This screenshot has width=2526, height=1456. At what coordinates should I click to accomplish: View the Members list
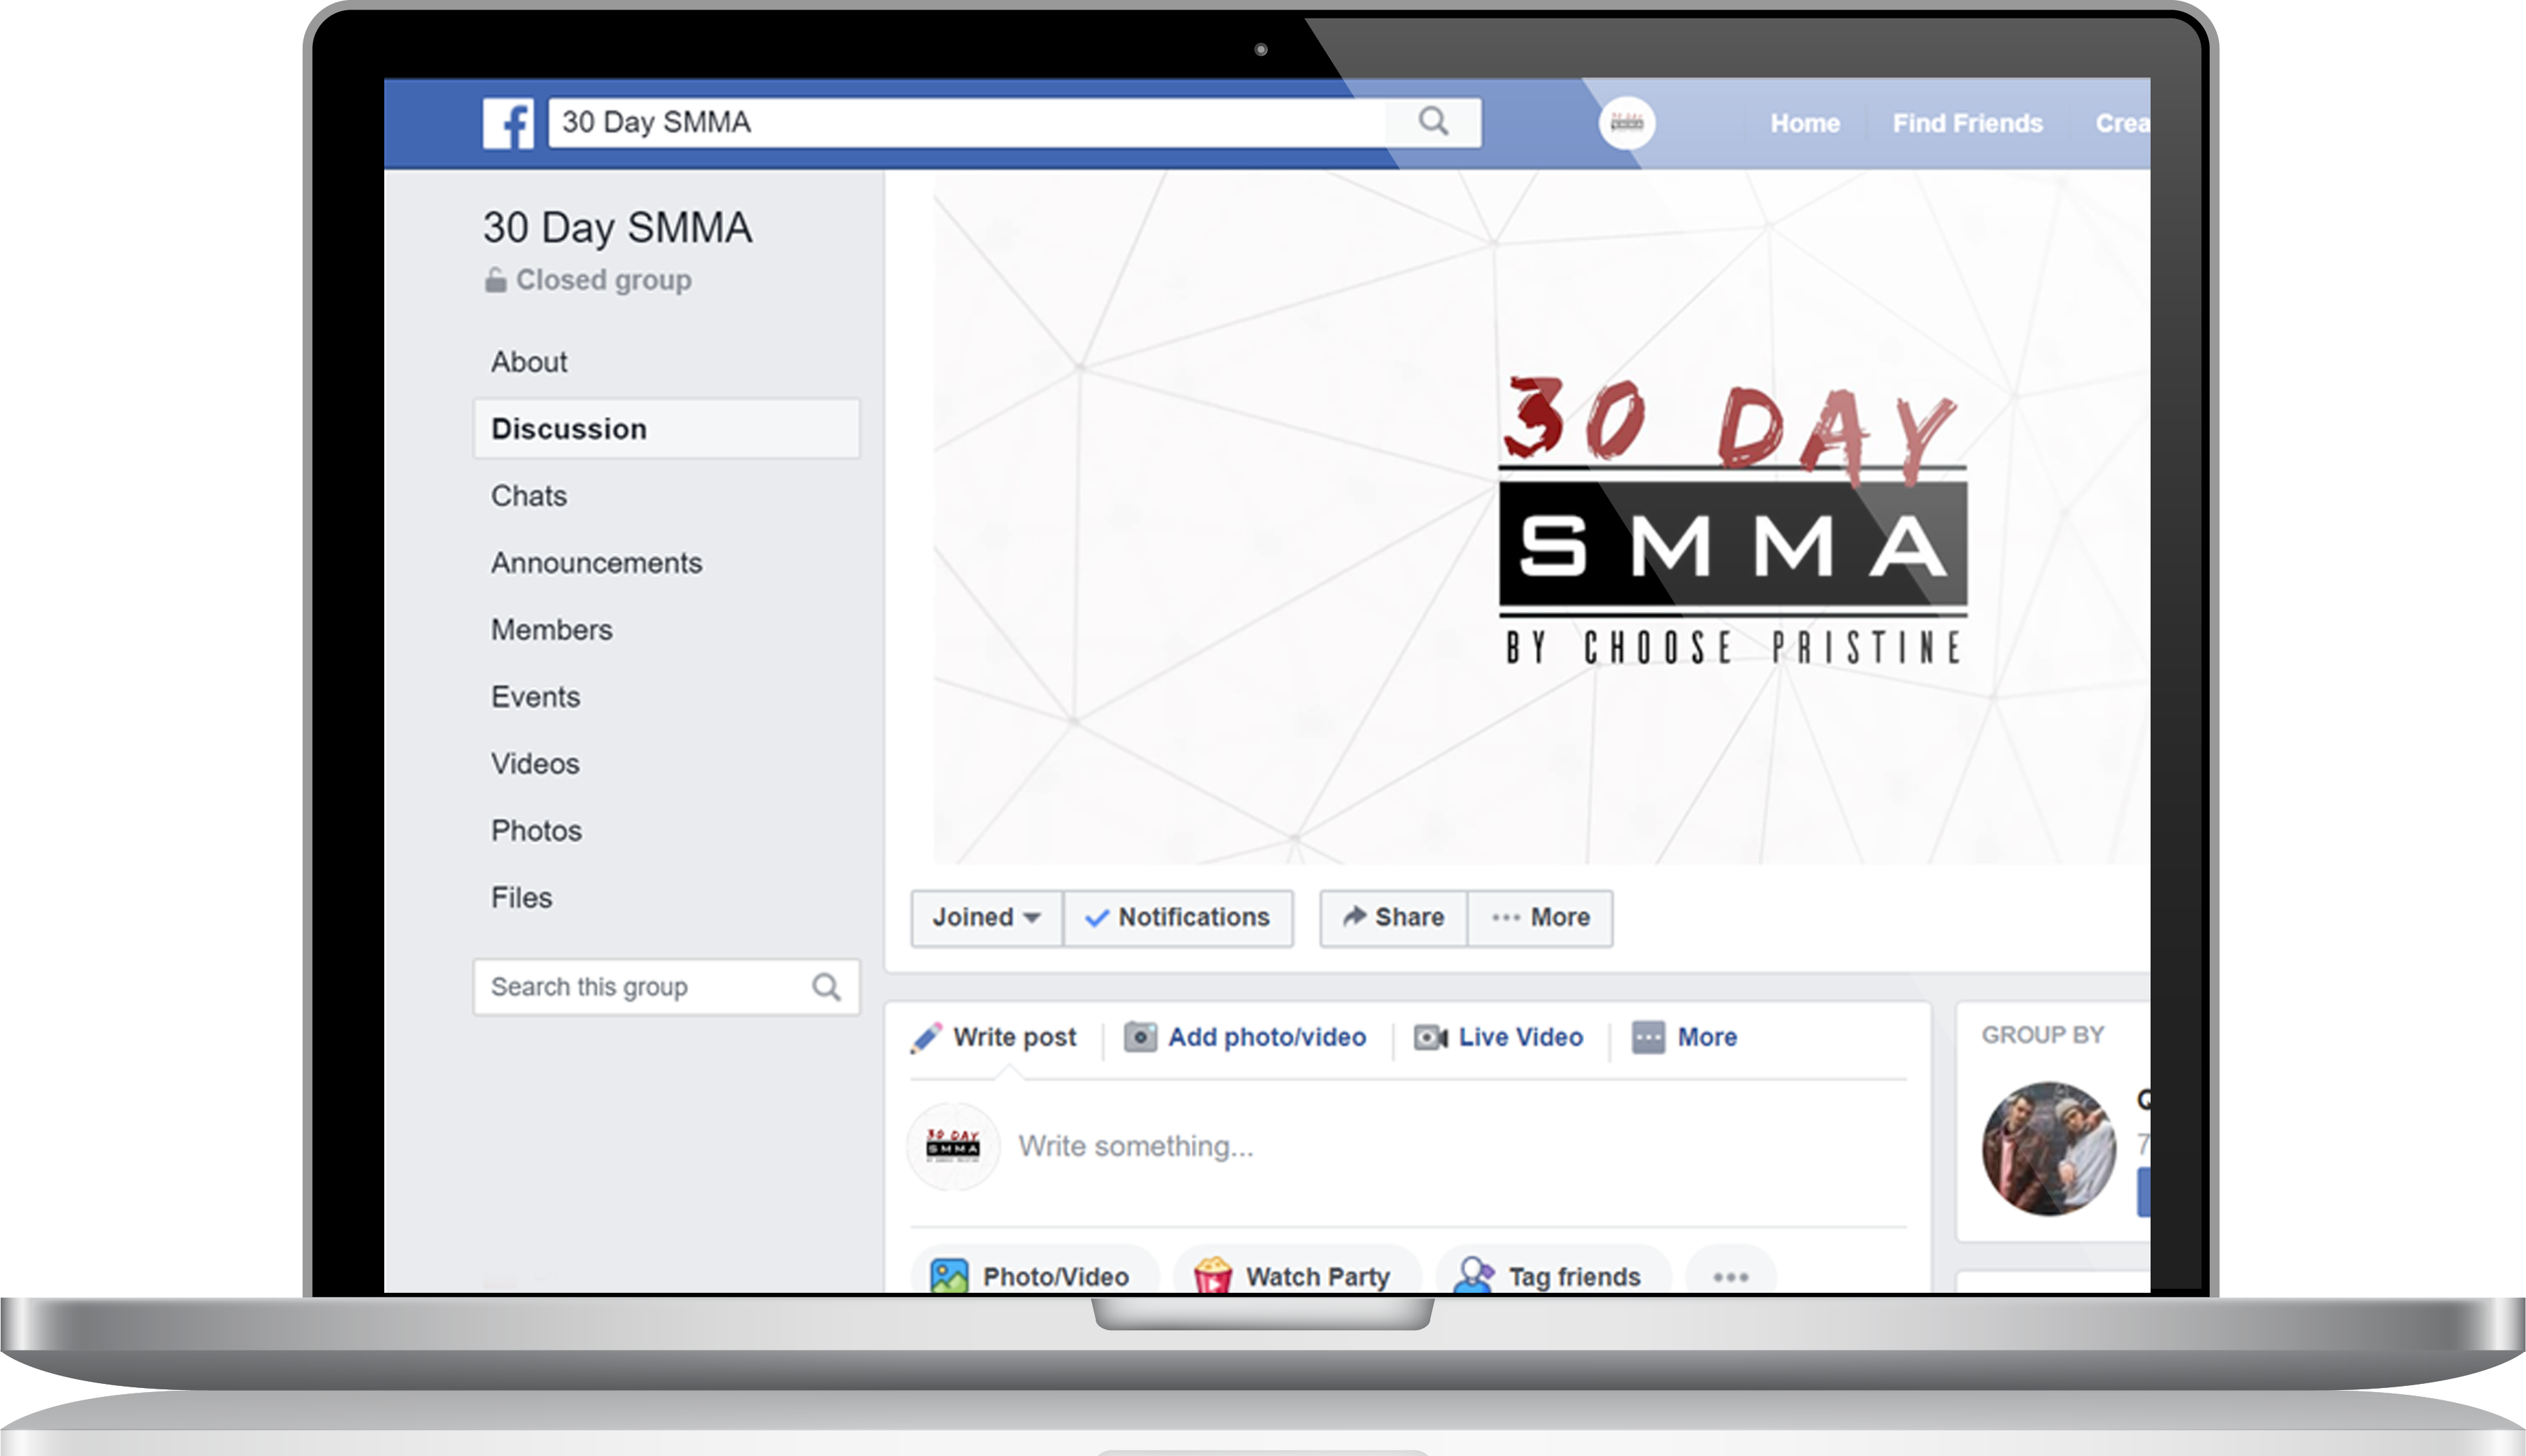[x=551, y=630]
